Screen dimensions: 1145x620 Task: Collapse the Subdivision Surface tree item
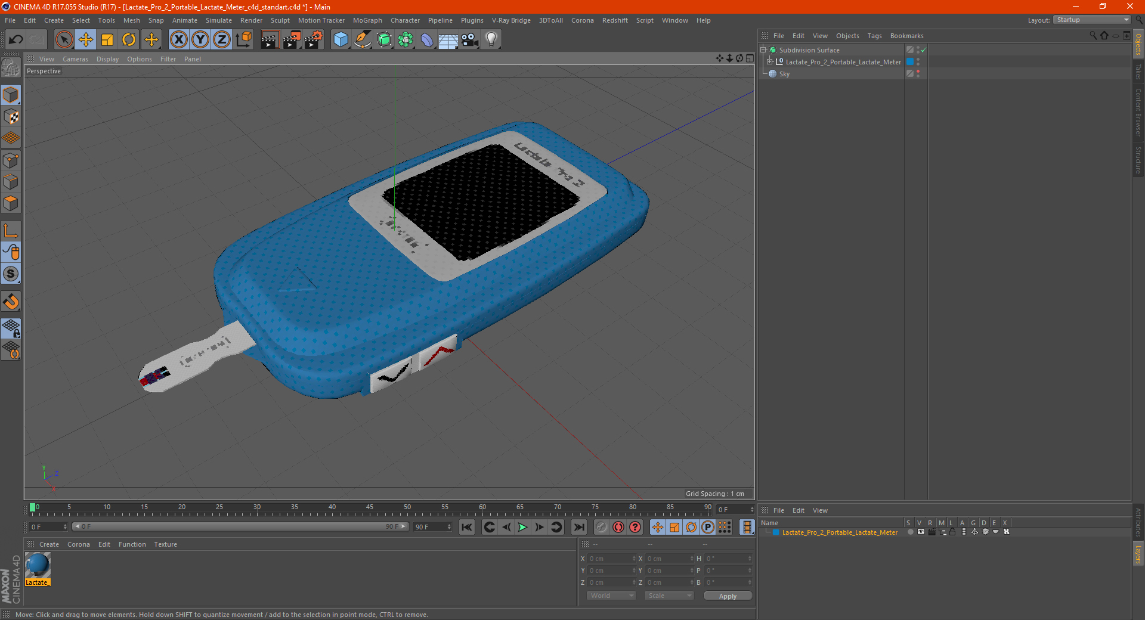pos(763,50)
